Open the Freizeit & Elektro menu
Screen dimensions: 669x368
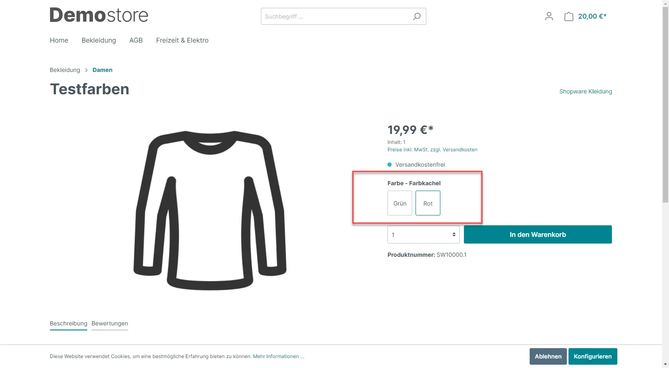(x=182, y=41)
